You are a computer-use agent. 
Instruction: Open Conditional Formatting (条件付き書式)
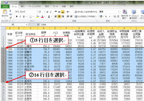[x=125, y=14]
